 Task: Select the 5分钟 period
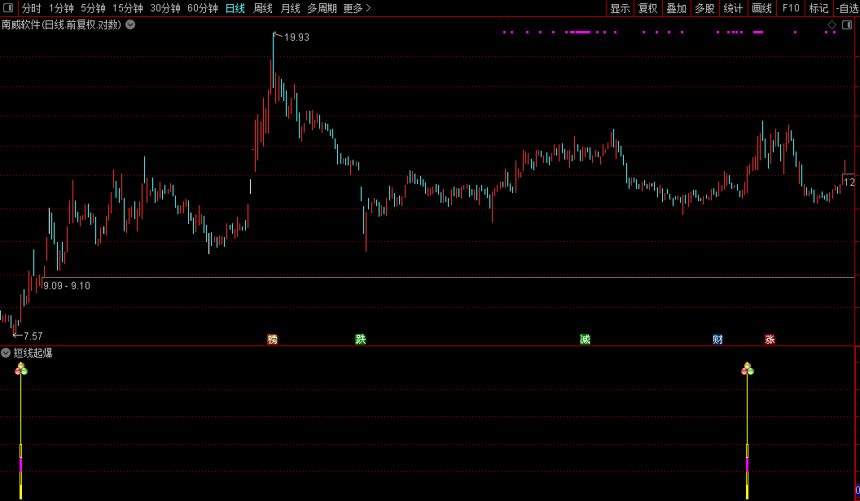click(93, 8)
